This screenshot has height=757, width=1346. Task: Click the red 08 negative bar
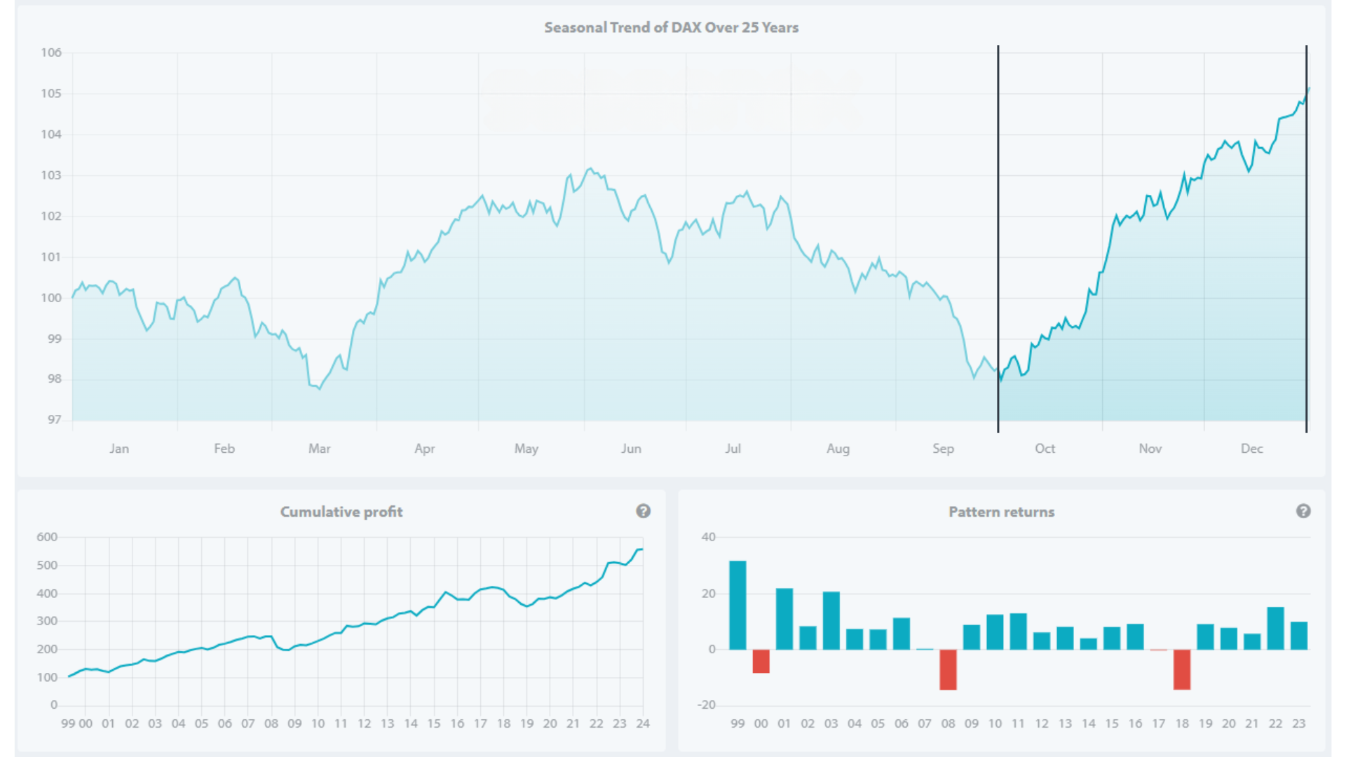(x=948, y=669)
